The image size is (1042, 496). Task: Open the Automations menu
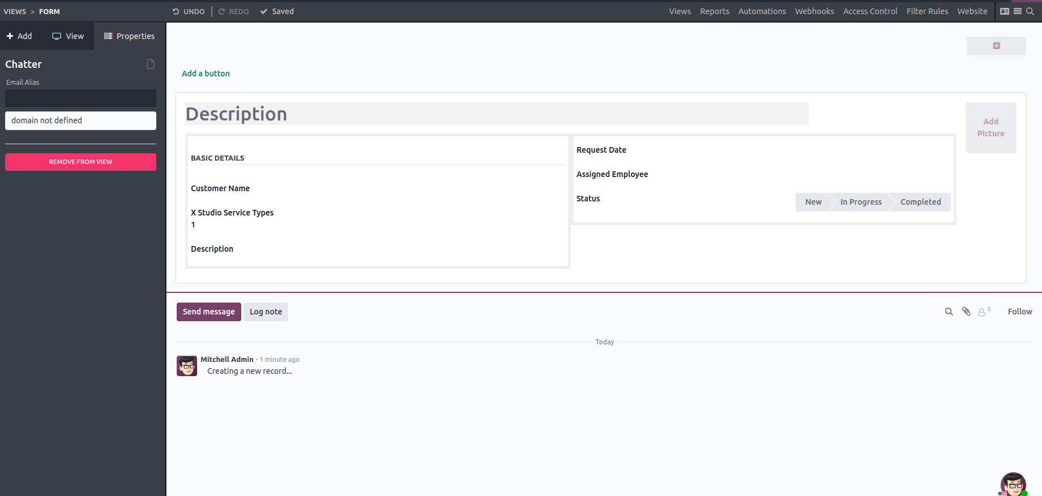pyautogui.click(x=762, y=11)
